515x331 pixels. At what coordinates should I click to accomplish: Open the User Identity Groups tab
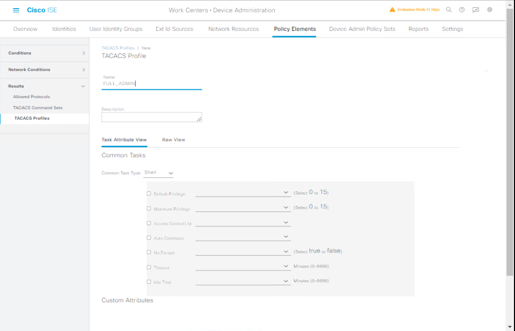point(116,29)
